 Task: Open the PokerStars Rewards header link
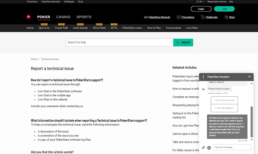(159, 17)
